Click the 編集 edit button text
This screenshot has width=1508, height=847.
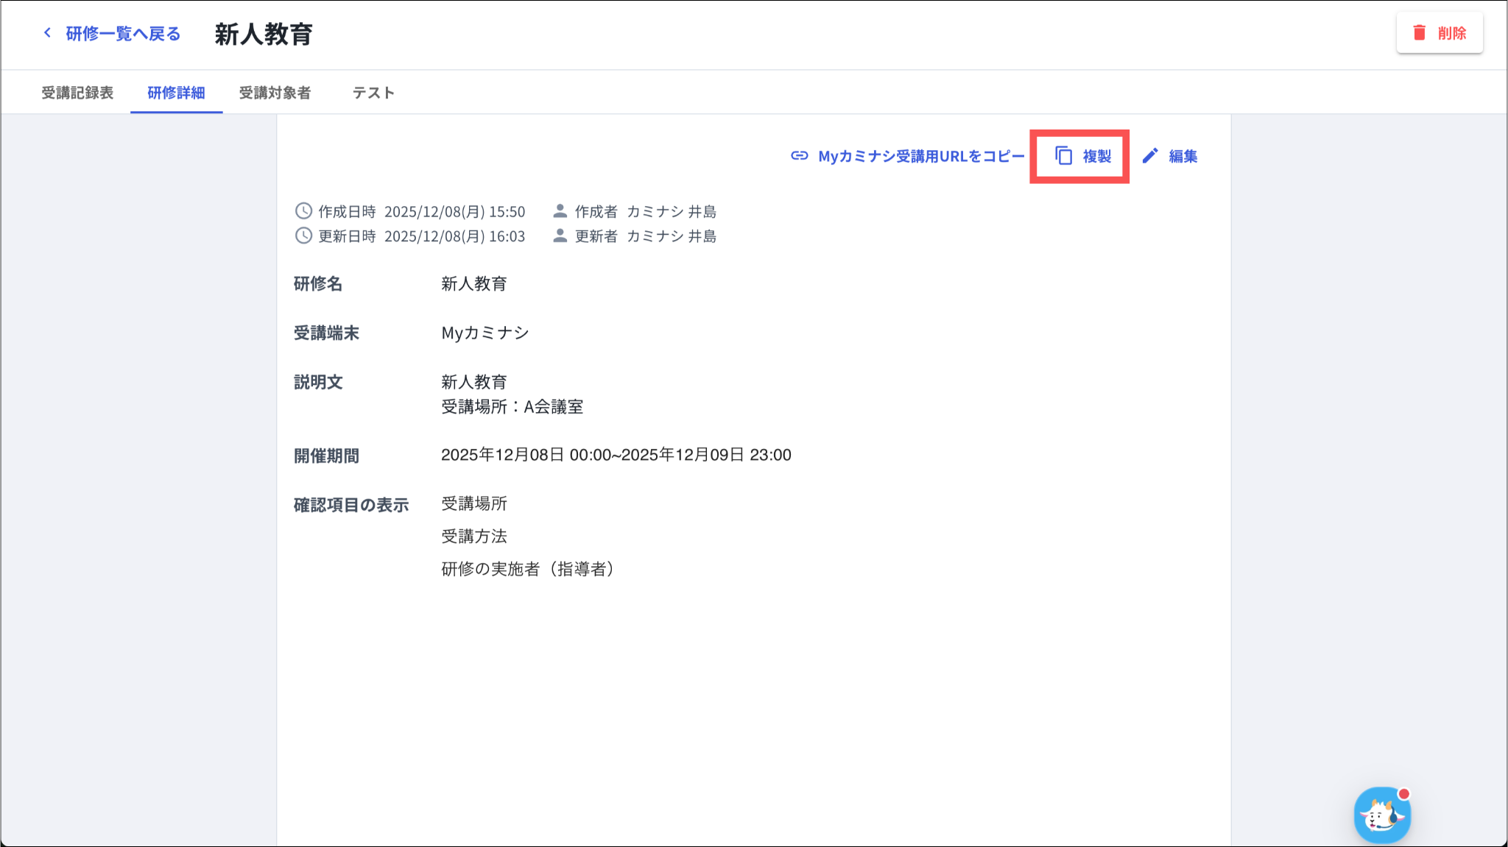(x=1183, y=156)
